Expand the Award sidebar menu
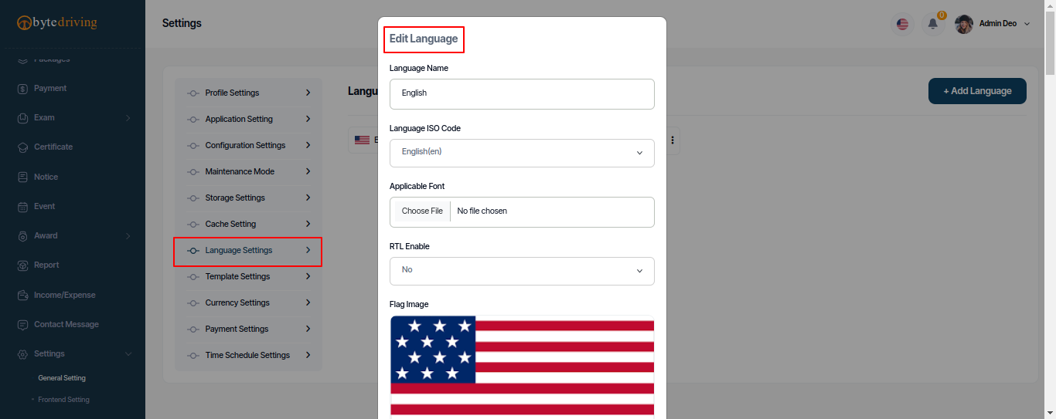The height and width of the screenshot is (419, 1056). pyautogui.click(x=73, y=236)
